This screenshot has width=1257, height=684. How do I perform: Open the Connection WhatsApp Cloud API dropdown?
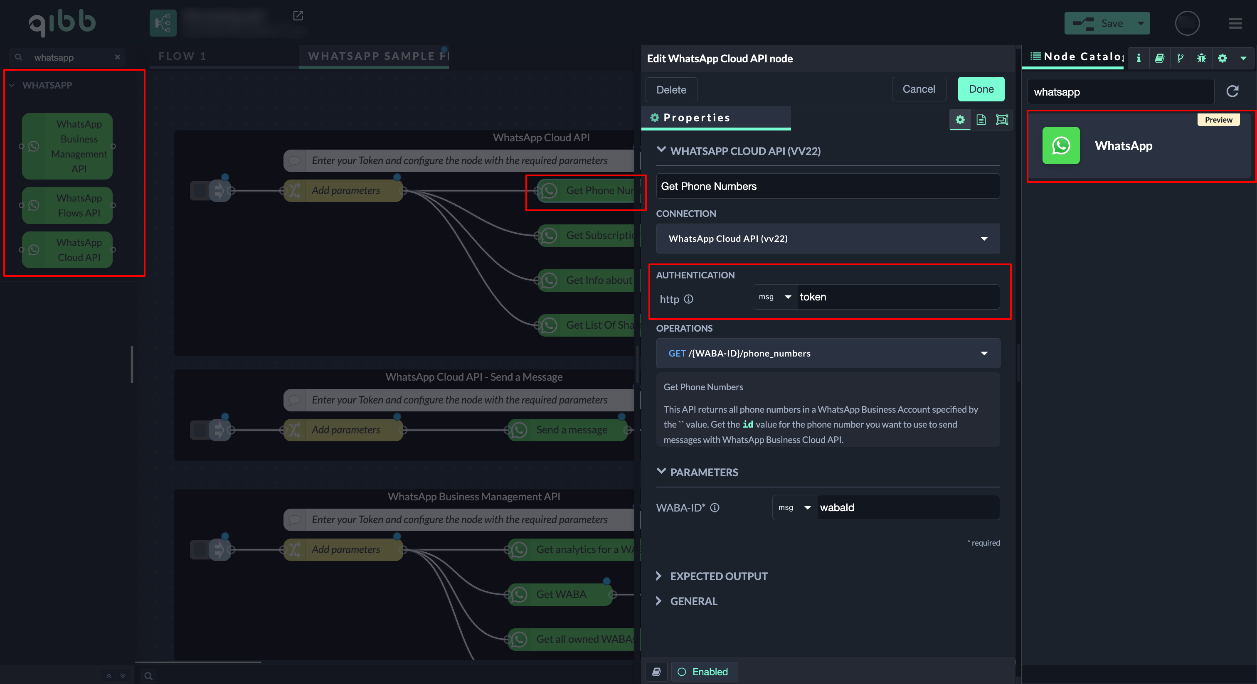coord(828,239)
